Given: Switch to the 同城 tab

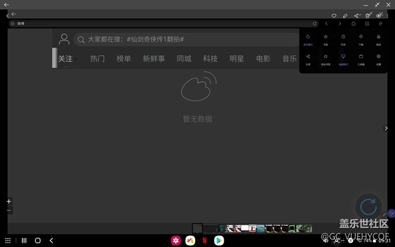Looking at the screenshot, I should click(x=184, y=59).
